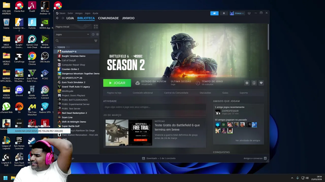
Task: Toggle the ready-to-play games filter
Action: (x=97, y=34)
